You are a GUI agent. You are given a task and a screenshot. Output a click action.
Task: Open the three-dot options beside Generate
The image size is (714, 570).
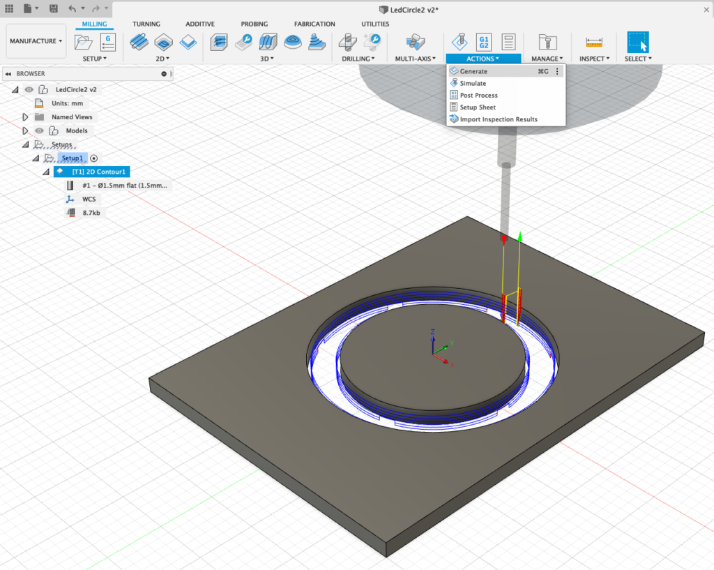click(557, 71)
